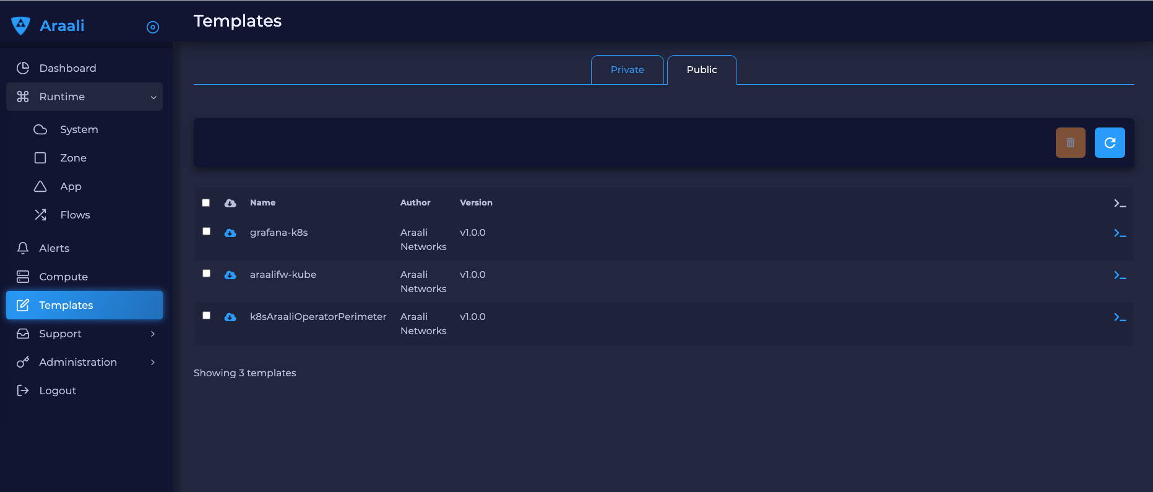1153x492 pixels.
Task: Select the Public tab
Action: [x=702, y=70]
